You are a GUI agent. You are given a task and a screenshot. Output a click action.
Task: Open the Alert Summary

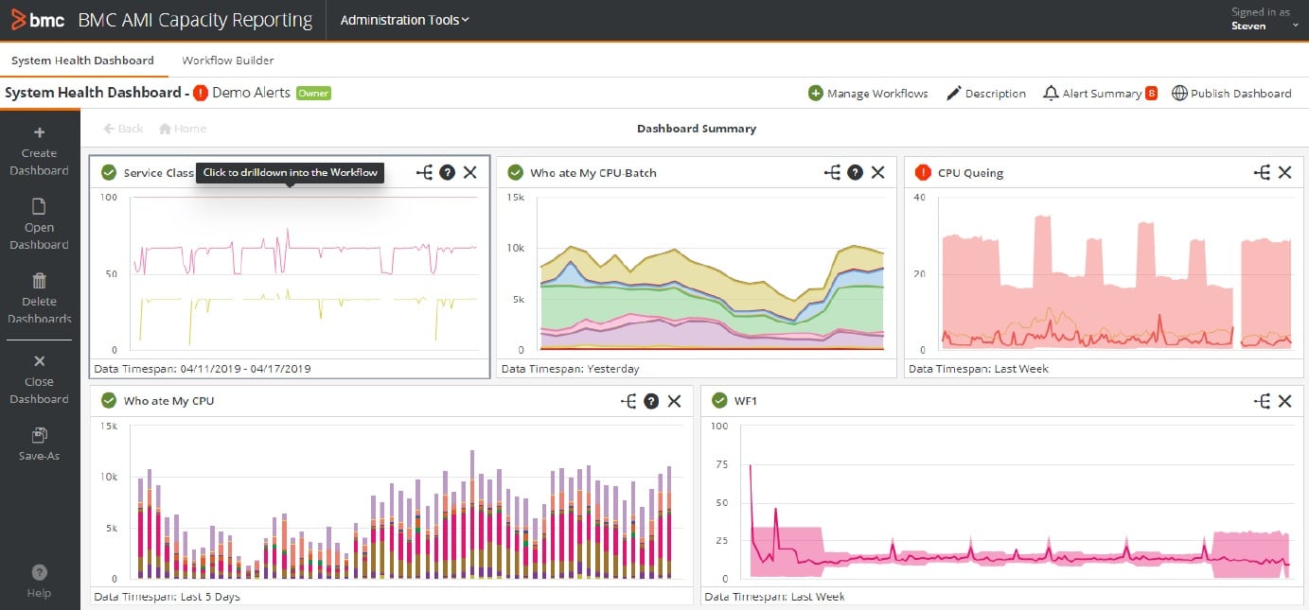[1093, 94]
